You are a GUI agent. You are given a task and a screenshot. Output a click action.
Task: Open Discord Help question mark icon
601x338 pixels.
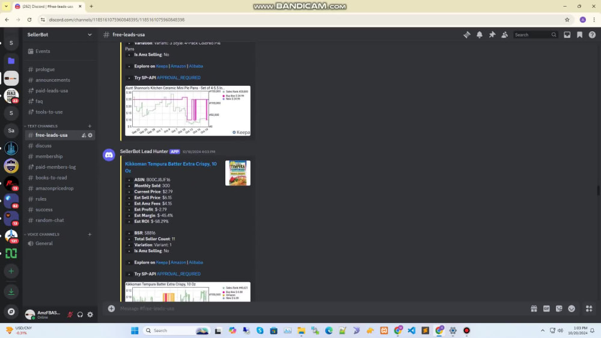coord(592,35)
